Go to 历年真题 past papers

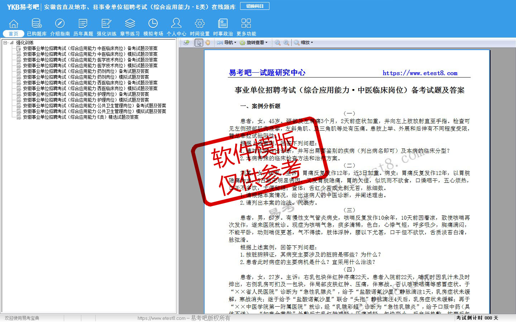click(x=83, y=24)
